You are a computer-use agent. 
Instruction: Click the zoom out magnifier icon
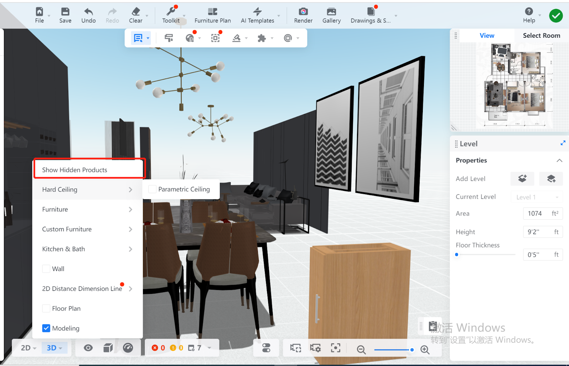click(x=361, y=350)
